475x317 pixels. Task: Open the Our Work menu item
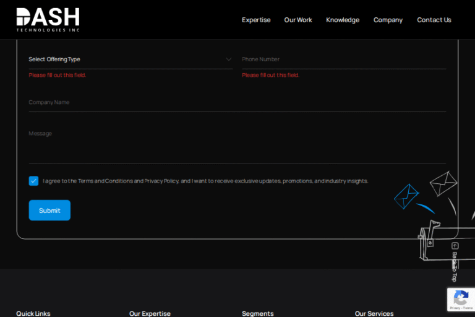[298, 20]
